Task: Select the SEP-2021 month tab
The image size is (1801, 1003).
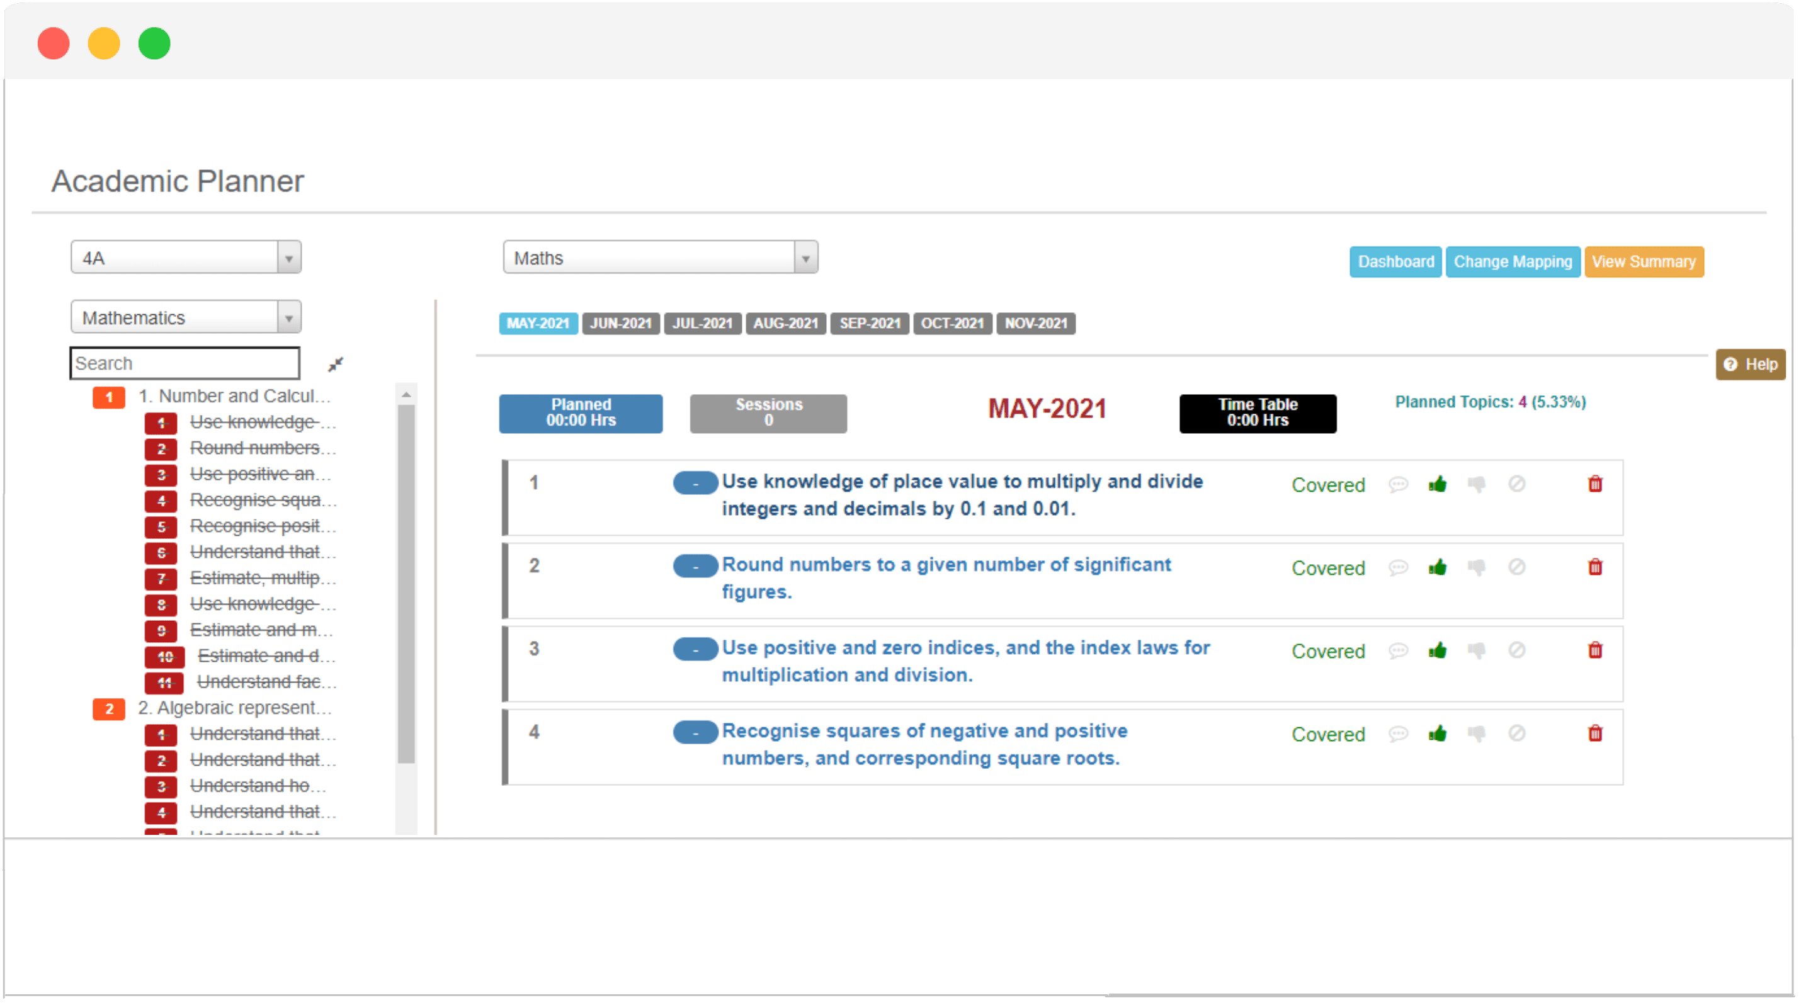Action: (871, 322)
